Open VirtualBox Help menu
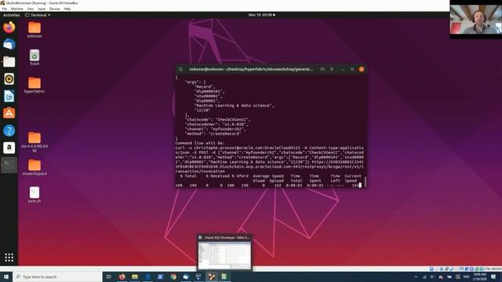 coord(67,9)
